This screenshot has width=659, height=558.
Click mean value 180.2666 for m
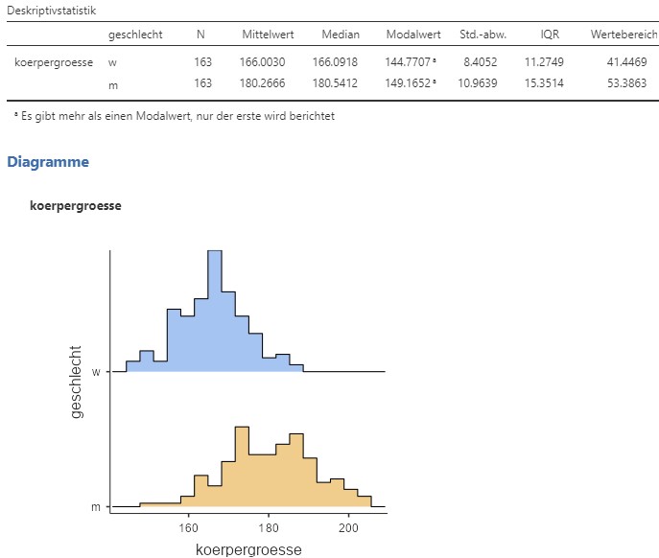(262, 83)
